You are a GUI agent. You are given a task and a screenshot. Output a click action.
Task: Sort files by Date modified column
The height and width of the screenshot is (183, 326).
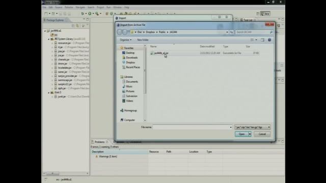[207, 46]
